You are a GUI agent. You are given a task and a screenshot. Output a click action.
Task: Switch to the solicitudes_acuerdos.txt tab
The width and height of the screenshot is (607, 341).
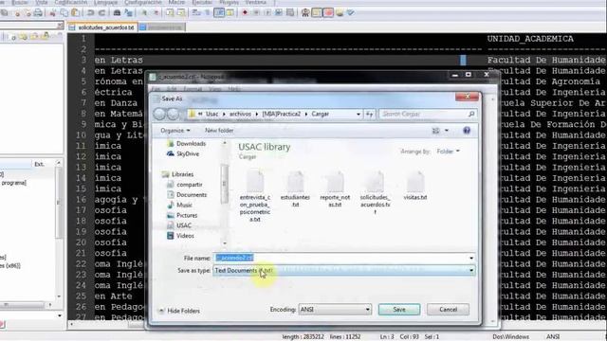click(103, 27)
